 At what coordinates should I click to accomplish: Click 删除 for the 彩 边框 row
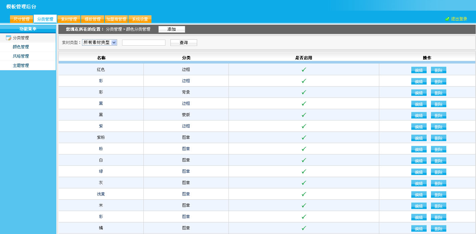tap(439, 82)
